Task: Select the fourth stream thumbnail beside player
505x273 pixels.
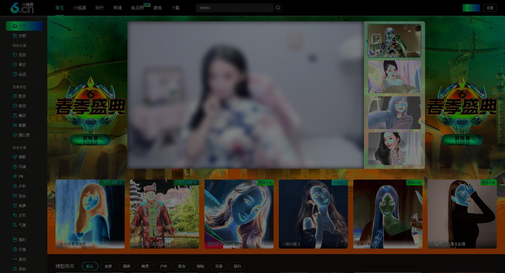Action: (395, 149)
